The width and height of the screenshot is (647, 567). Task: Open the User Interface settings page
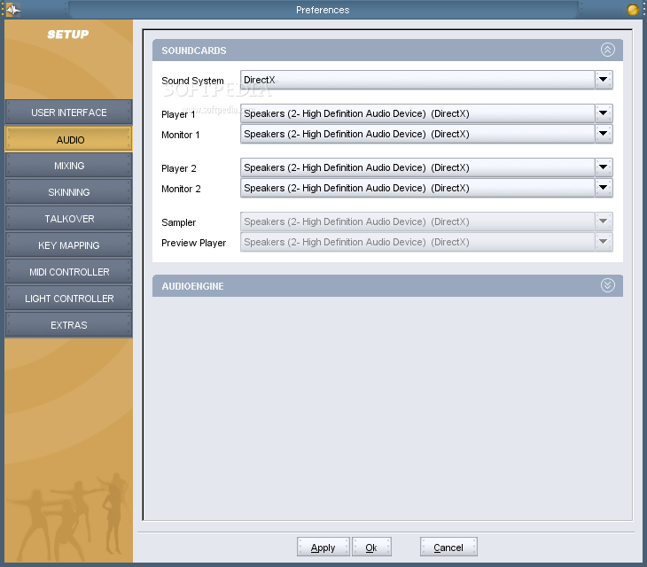pos(69,113)
